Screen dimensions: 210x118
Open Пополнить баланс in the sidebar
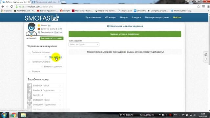[41, 62]
